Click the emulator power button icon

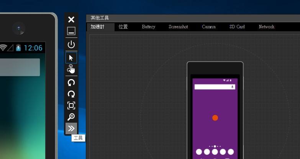coord(71,44)
